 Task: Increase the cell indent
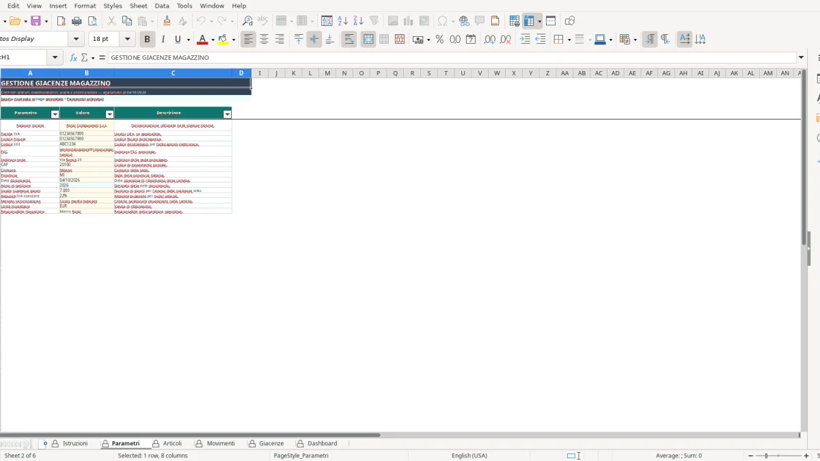[x=525, y=40]
